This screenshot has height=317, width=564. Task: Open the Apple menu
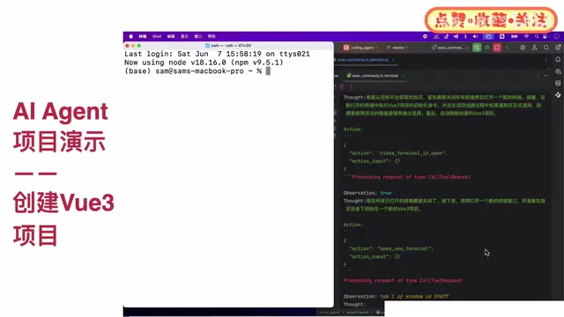[131, 36]
